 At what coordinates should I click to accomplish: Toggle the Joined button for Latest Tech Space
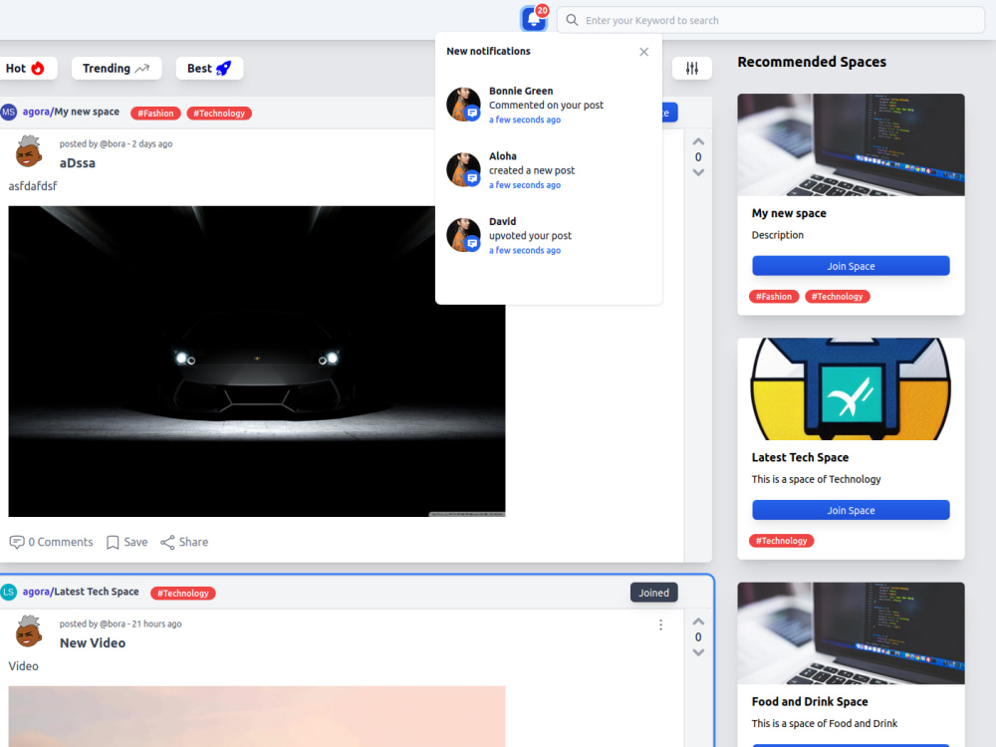(x=653, y=593)
